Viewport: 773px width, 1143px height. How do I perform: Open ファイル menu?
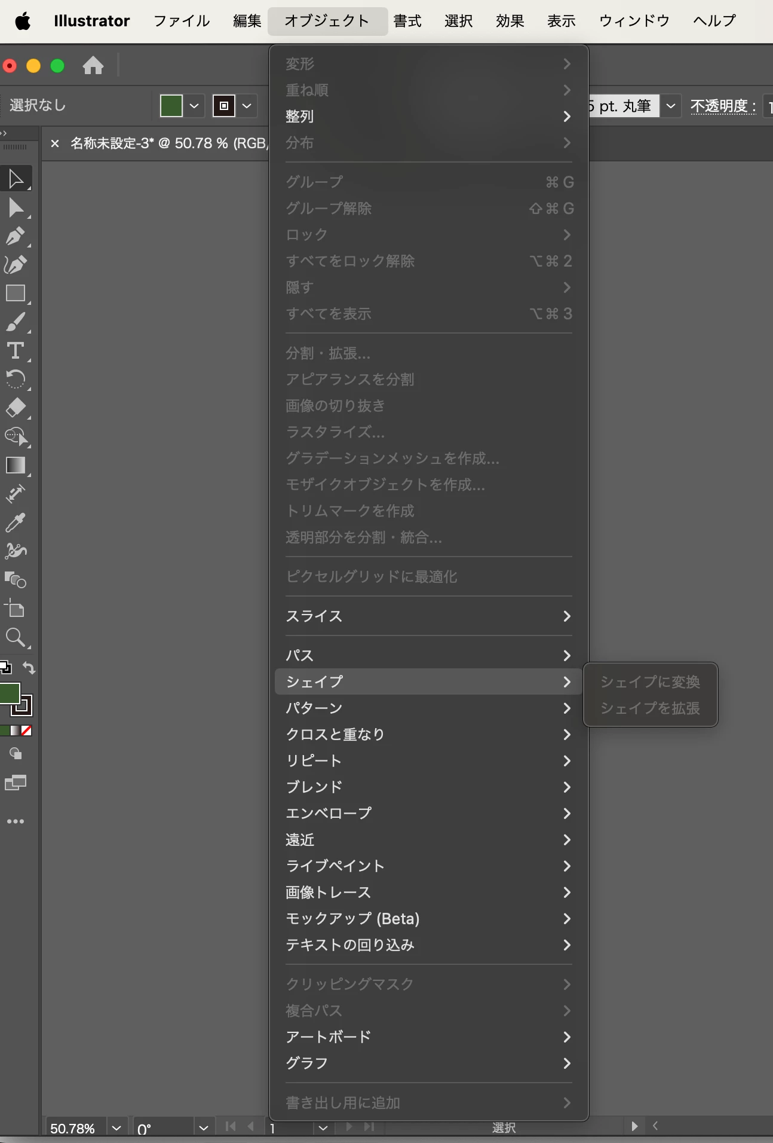[182, 22]
